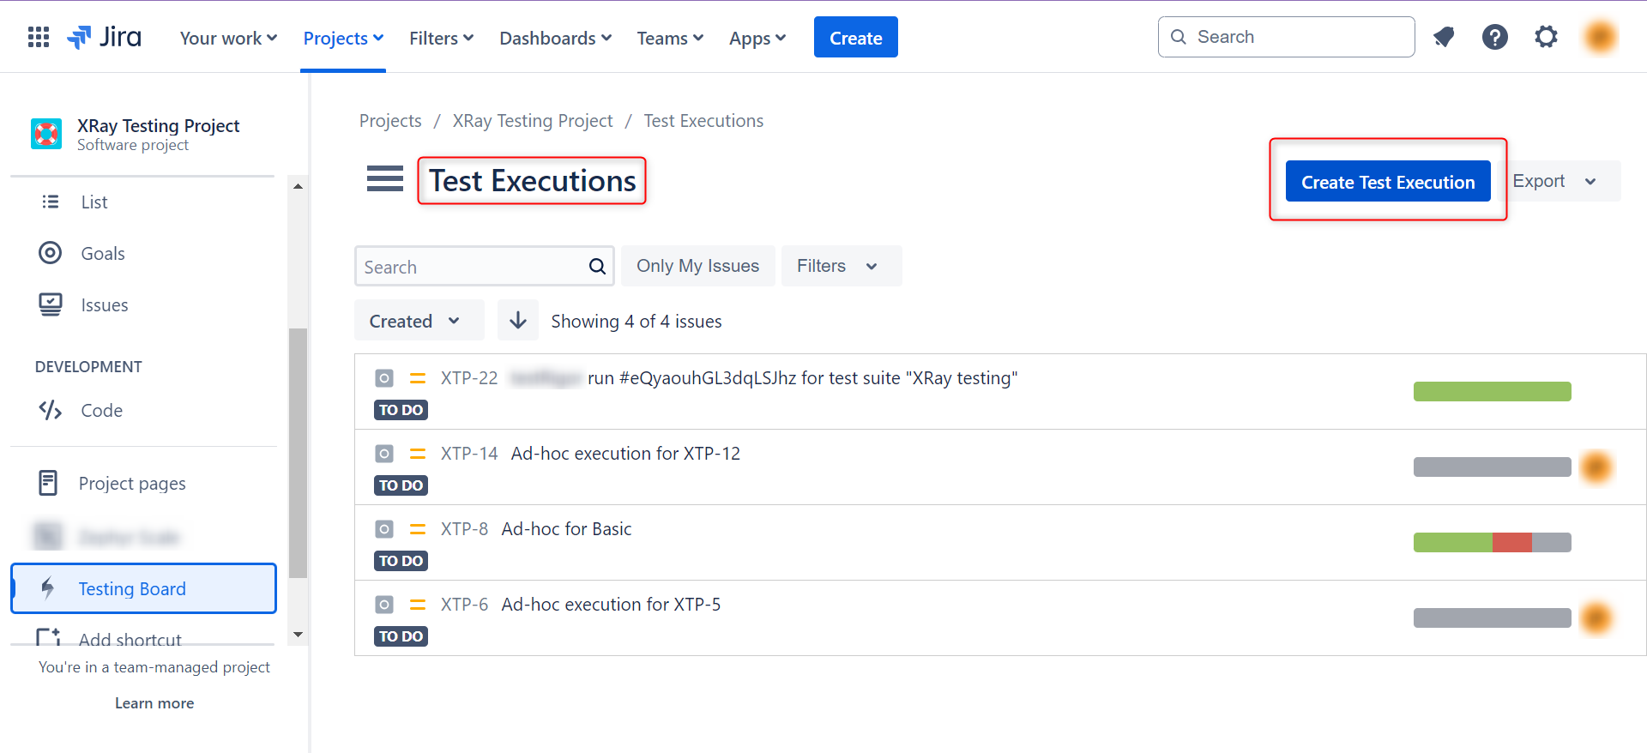This screenshot has width=1647, height=753.
Task: Click the hamburger menu beside Test Executions
Action: tap(384, 179)
